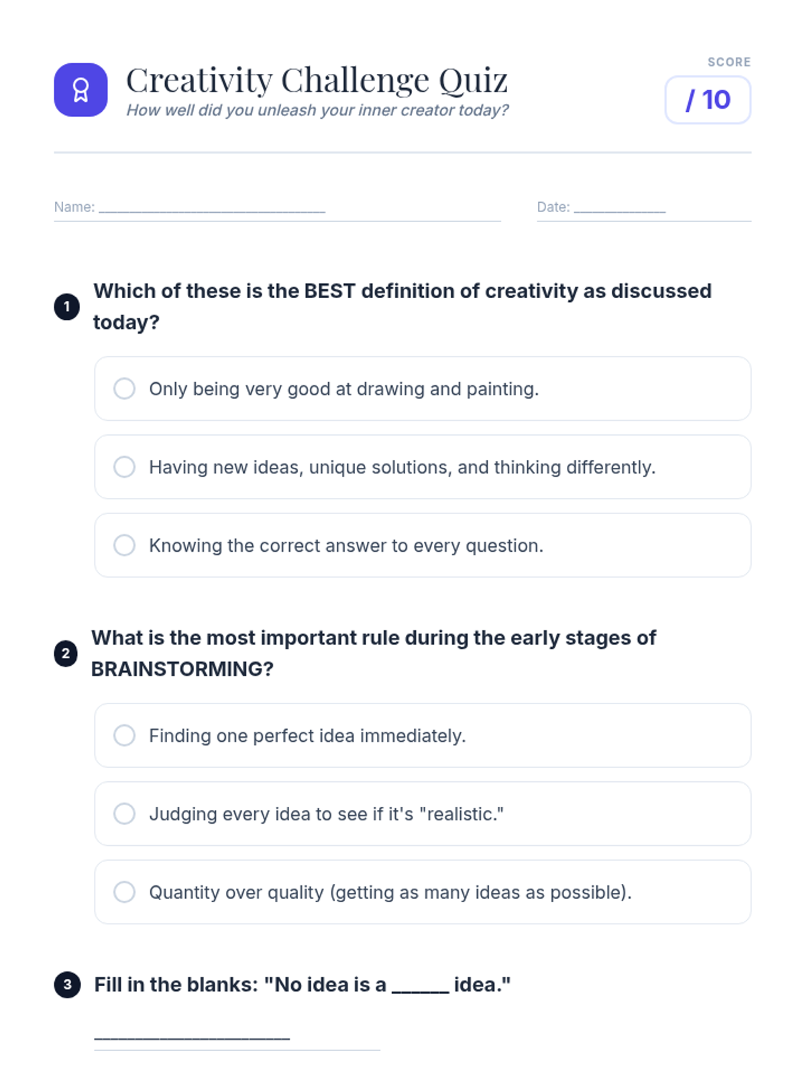Image resolution: width=805 pixels, height=1074 pixels.
Task: Click the SCORE label
Action: [x=729, y=62]
